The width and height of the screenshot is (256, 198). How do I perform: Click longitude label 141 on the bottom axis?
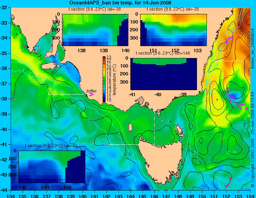[x=95, y=196]
